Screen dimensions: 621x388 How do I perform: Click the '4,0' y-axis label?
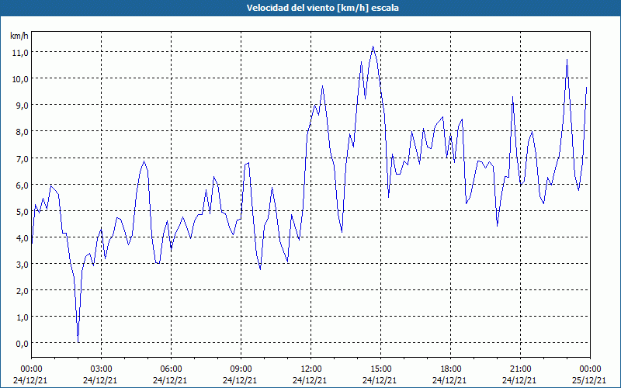click(x=23, y=238)
